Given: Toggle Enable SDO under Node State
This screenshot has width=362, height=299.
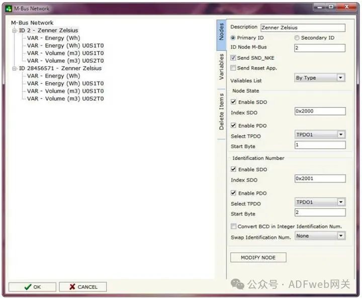Looking at the screenshot, I should click(233, 102).
